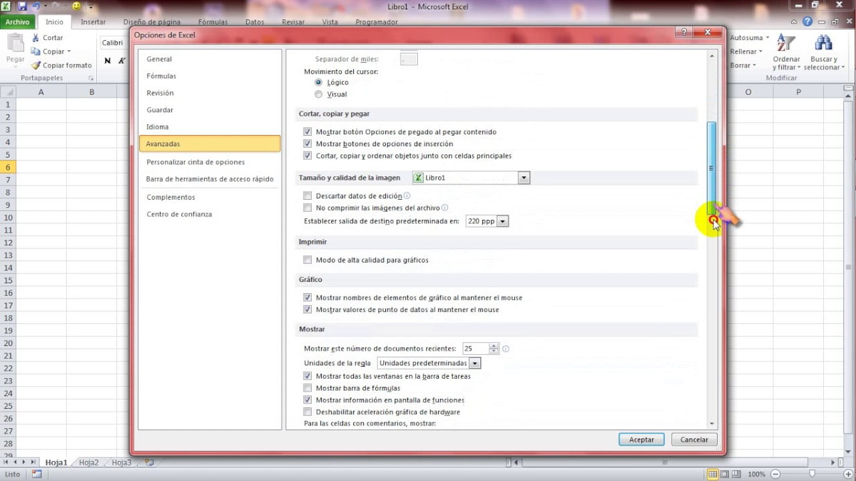
Task: Open the Portapapeles dialog launcher
Action: (x=91, y=78)
